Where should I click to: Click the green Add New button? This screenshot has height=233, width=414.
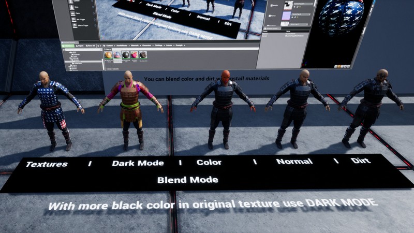(x=68, y=45)
